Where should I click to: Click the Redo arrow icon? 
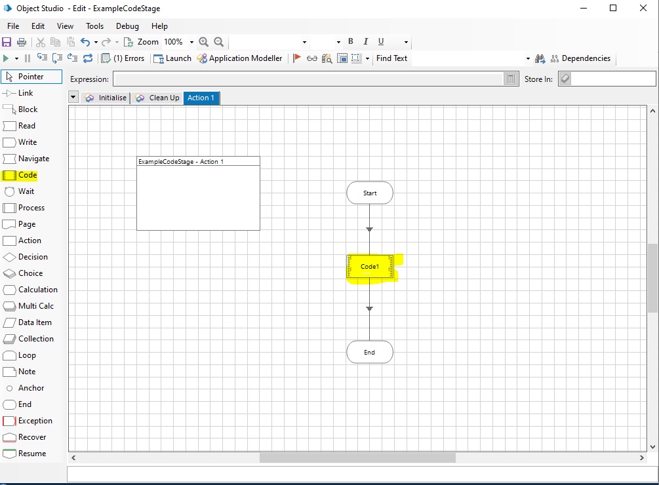[106, 42]
